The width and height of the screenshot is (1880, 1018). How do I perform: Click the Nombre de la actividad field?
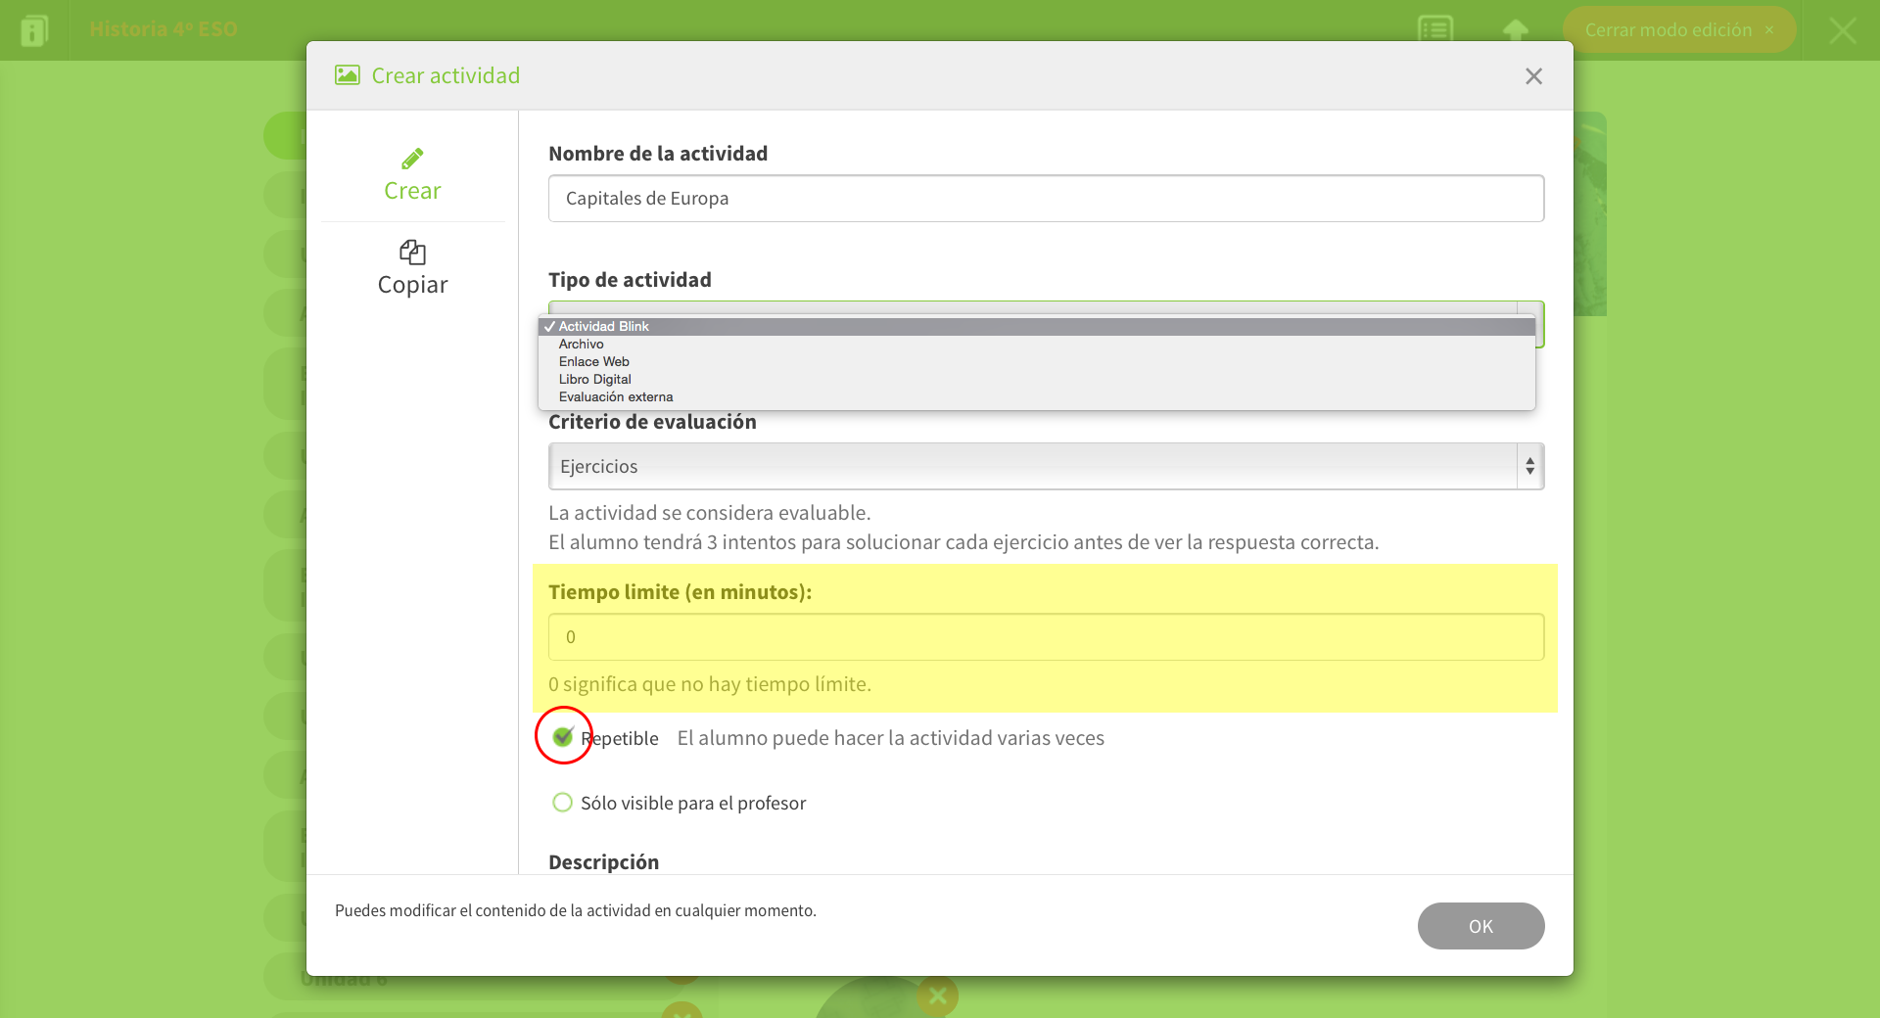(x=1045, y=199)
